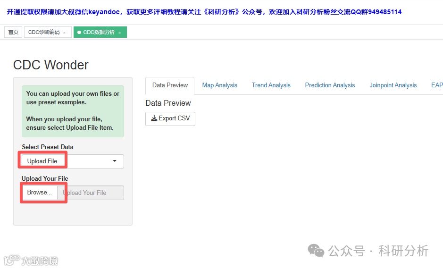Open the 首页 home tab
This screenshot has width=443, height=269.
[13, 32]
